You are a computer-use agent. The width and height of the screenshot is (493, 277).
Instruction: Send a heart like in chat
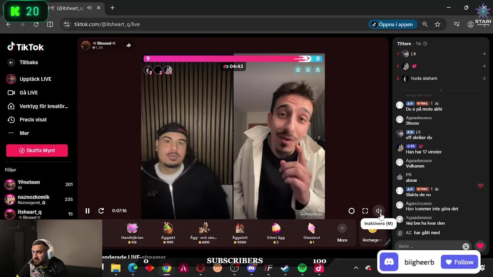click(480, 246)
